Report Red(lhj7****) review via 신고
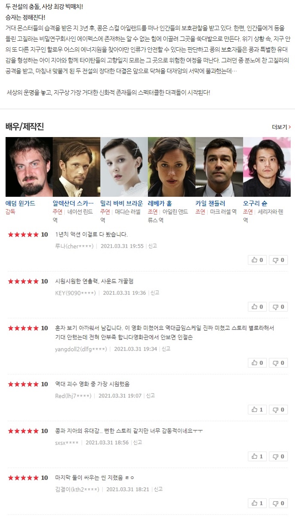The height and width of the screenshot is (519, 295). tap(150, 396)
